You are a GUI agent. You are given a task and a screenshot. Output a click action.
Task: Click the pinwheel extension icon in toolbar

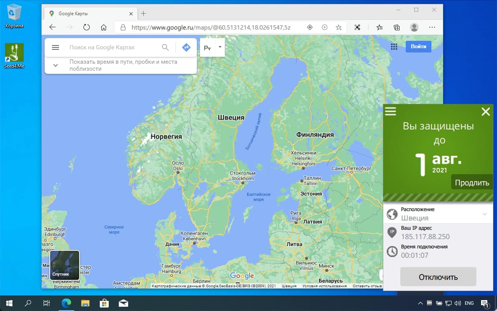pyautogui.click(x=358, y=27)
